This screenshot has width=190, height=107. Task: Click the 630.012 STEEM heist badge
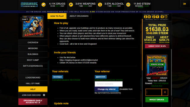pos(157,64)
